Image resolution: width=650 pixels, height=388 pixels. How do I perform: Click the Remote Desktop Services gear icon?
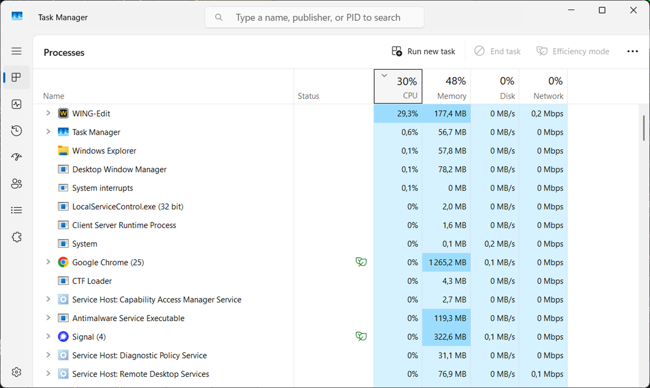point(63,374)
